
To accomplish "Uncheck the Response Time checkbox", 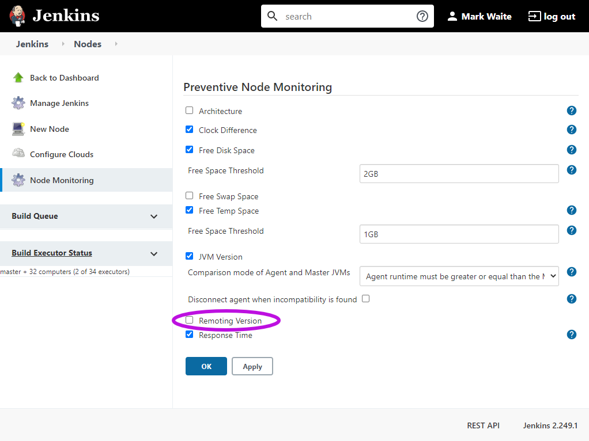I will tap(189, 334).
